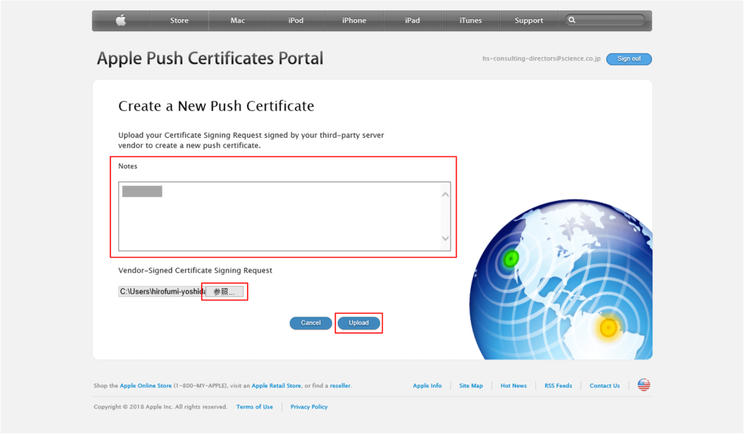This screenshot has width=744, height=434.
Task: Upload the signed certificate request
Action: click(x=359, y=323)
